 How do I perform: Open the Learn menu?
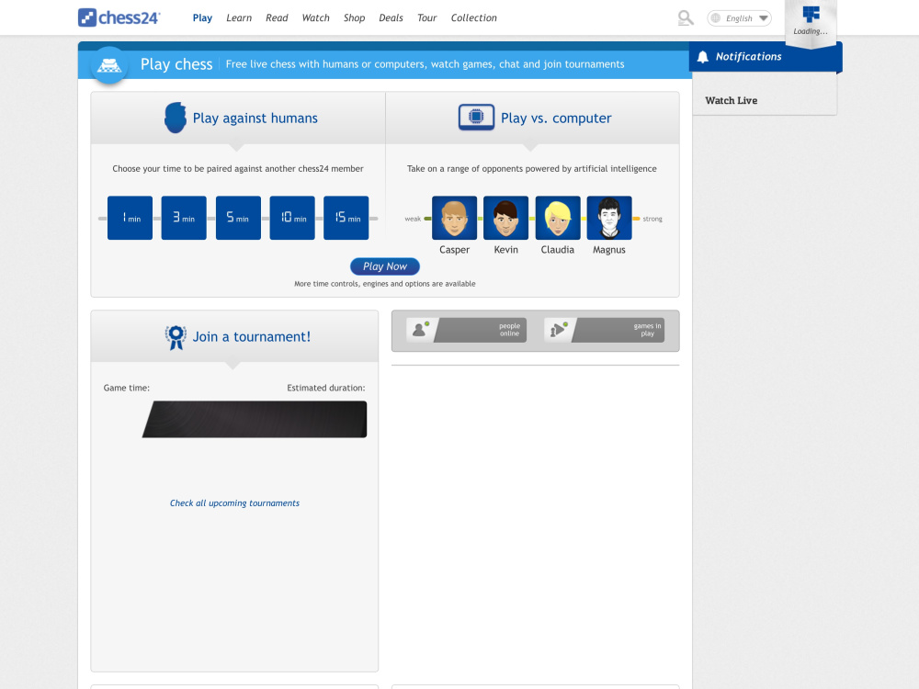239,18
